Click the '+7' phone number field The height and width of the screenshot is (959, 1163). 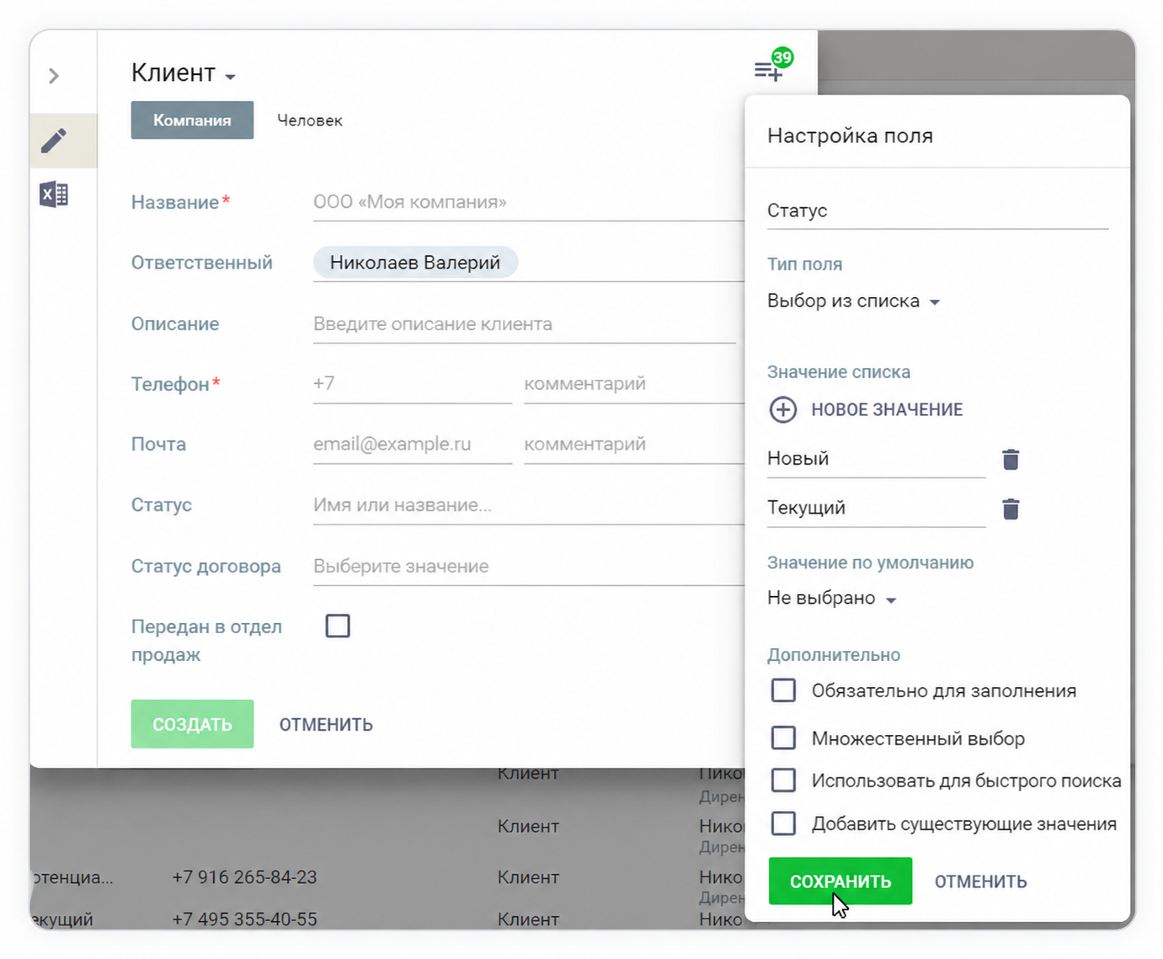pos(413,385)
